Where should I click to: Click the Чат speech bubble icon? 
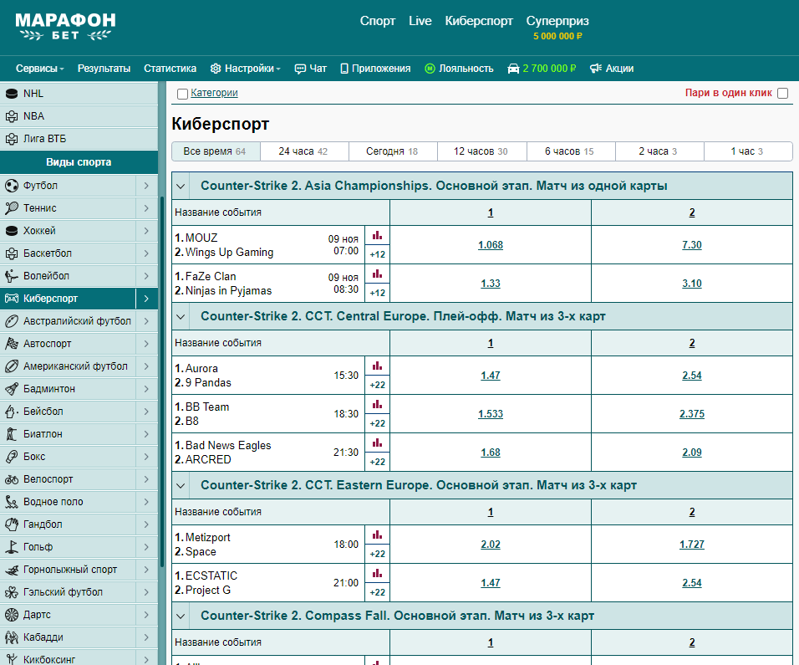[300, 69]
